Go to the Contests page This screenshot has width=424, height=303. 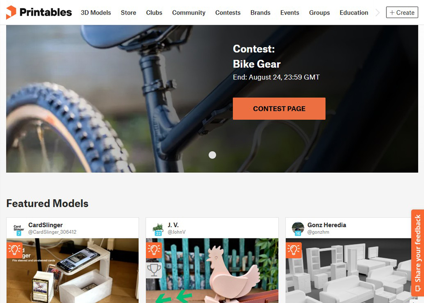point(228,13)
